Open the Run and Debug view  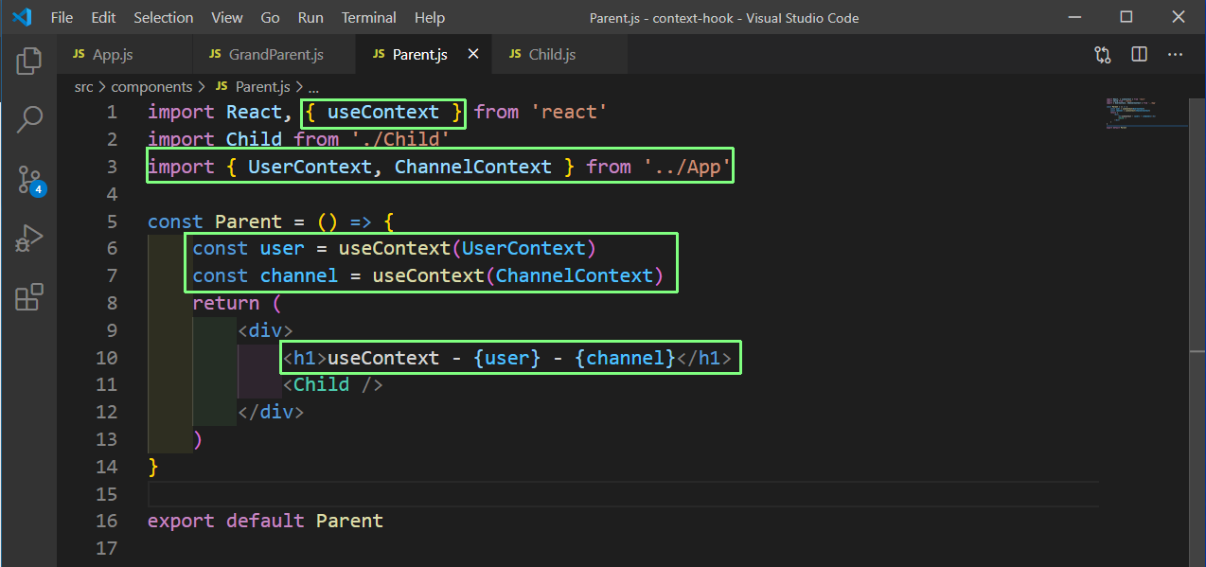click(29, 238)
